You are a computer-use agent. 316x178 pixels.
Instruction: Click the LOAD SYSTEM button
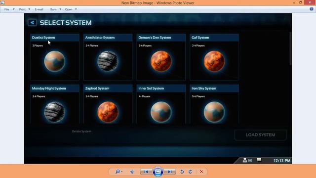[x=260, y=135]
